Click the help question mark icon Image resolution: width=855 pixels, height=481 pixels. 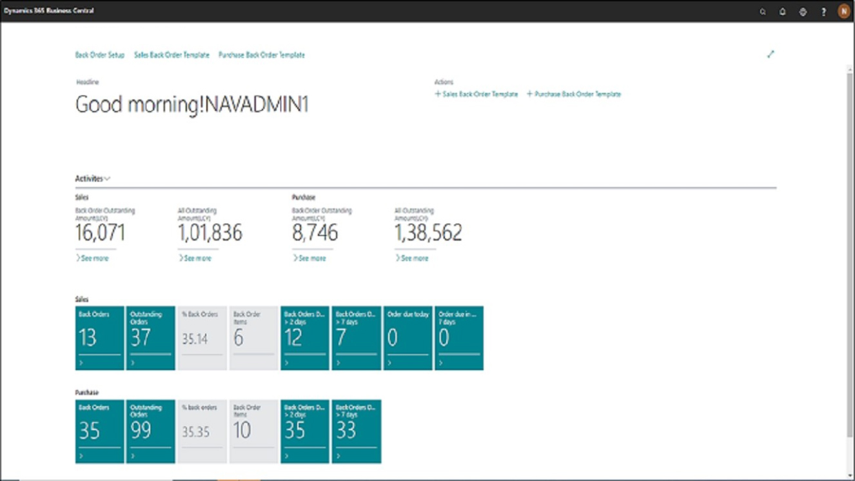tap(823, 12)
